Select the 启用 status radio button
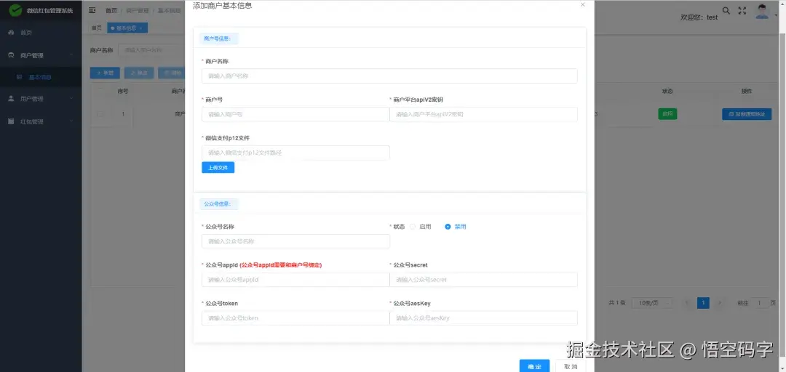 (413, 227)
